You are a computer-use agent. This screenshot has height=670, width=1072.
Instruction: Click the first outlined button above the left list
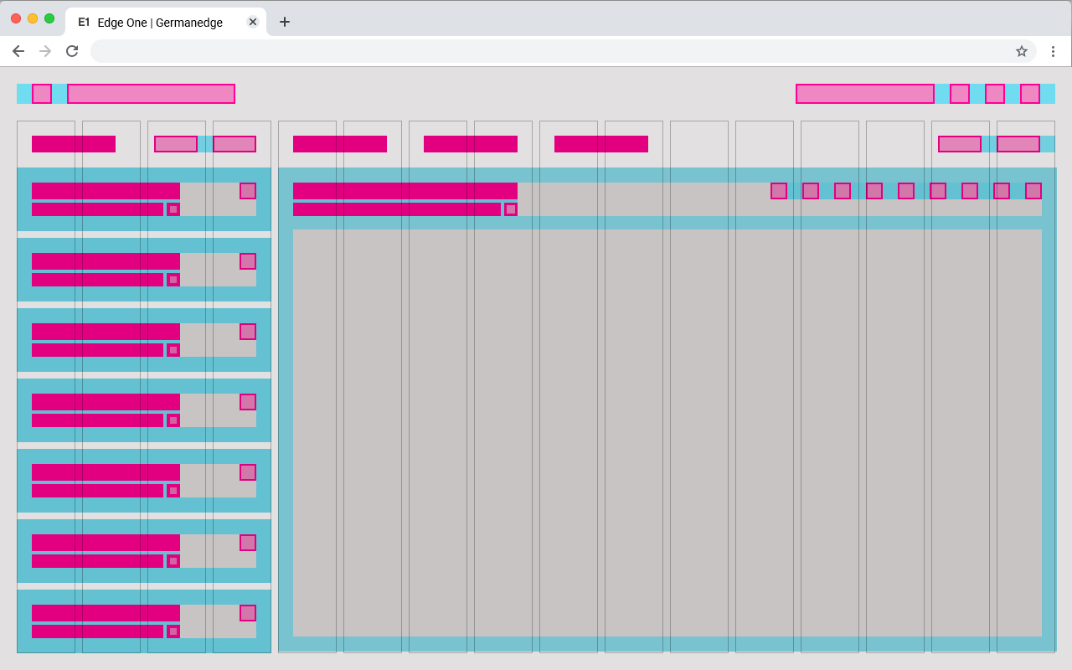[176, 144]
